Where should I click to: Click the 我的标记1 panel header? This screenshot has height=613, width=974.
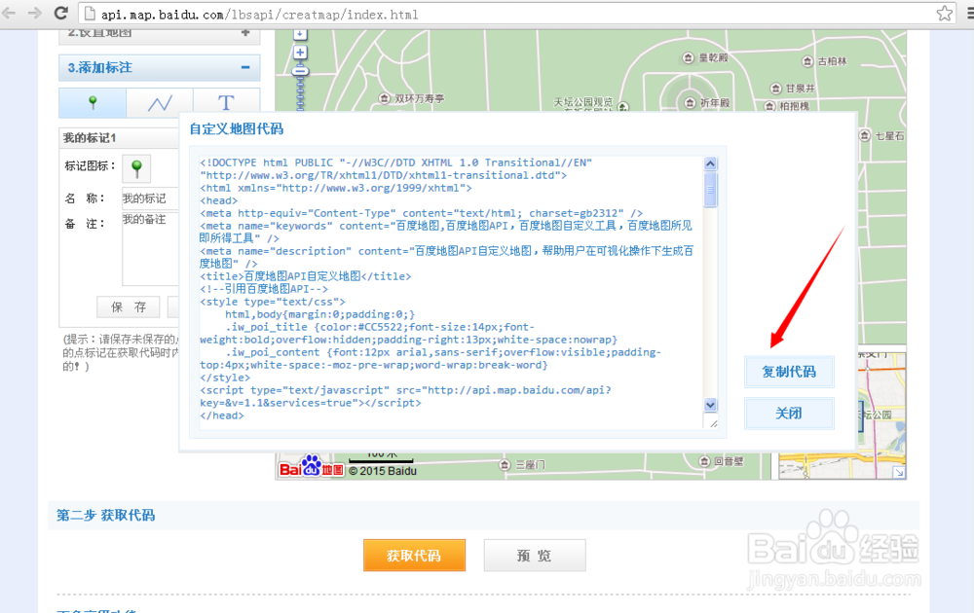click(119, 138)
